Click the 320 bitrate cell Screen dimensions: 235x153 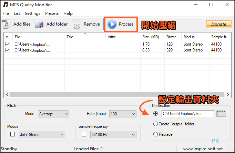coord(170,50)
